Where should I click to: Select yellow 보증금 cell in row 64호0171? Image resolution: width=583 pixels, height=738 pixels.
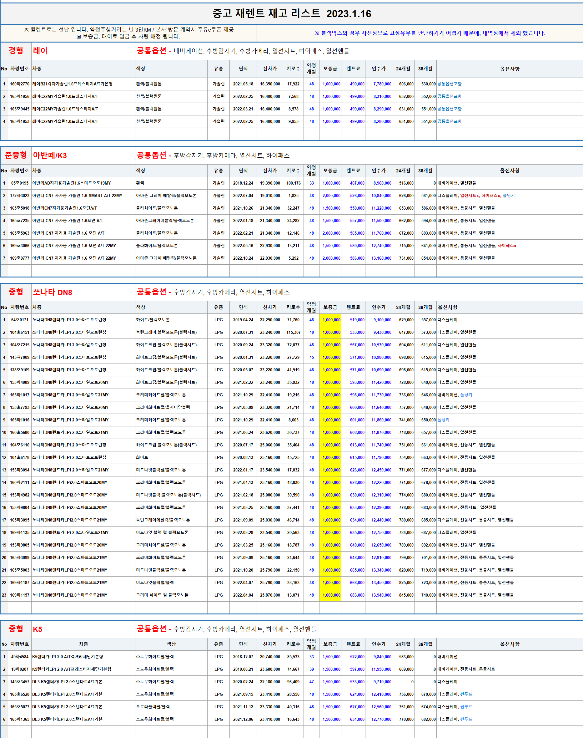pyautogui.click(x=330, y=320)
